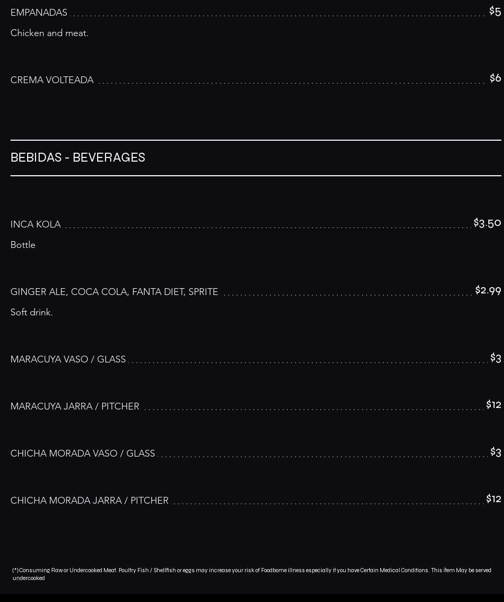Select MARACUYA JARRA / PITCHER item
This screenshot has height=602, width=504.
[x=75, y=406]
